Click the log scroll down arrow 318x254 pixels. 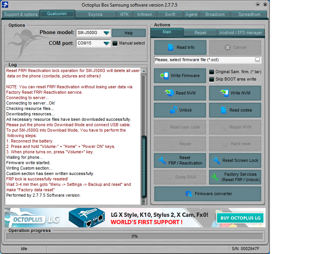coord(144,202)
